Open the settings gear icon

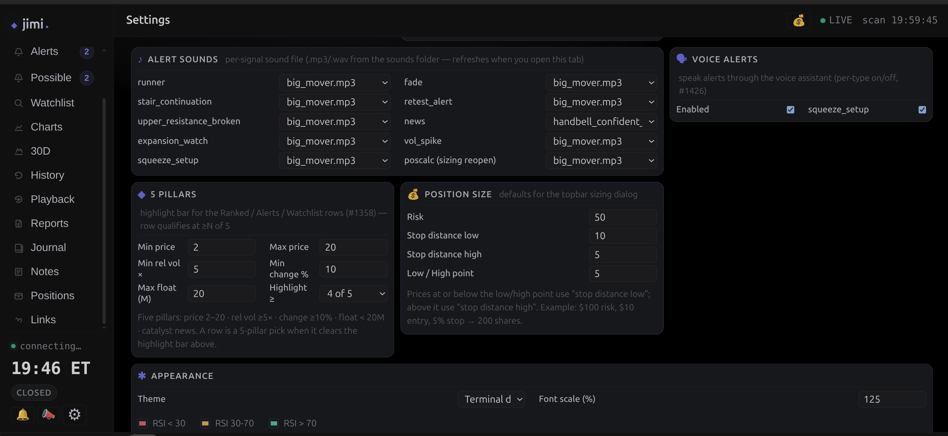(x=74, y=414)
